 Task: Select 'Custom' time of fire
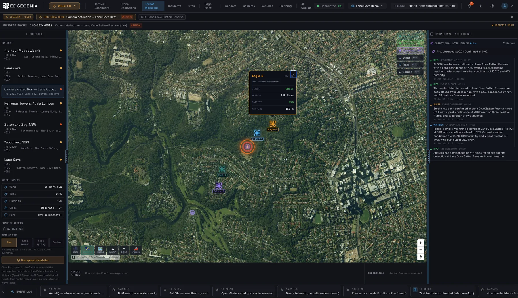(57, 243)
